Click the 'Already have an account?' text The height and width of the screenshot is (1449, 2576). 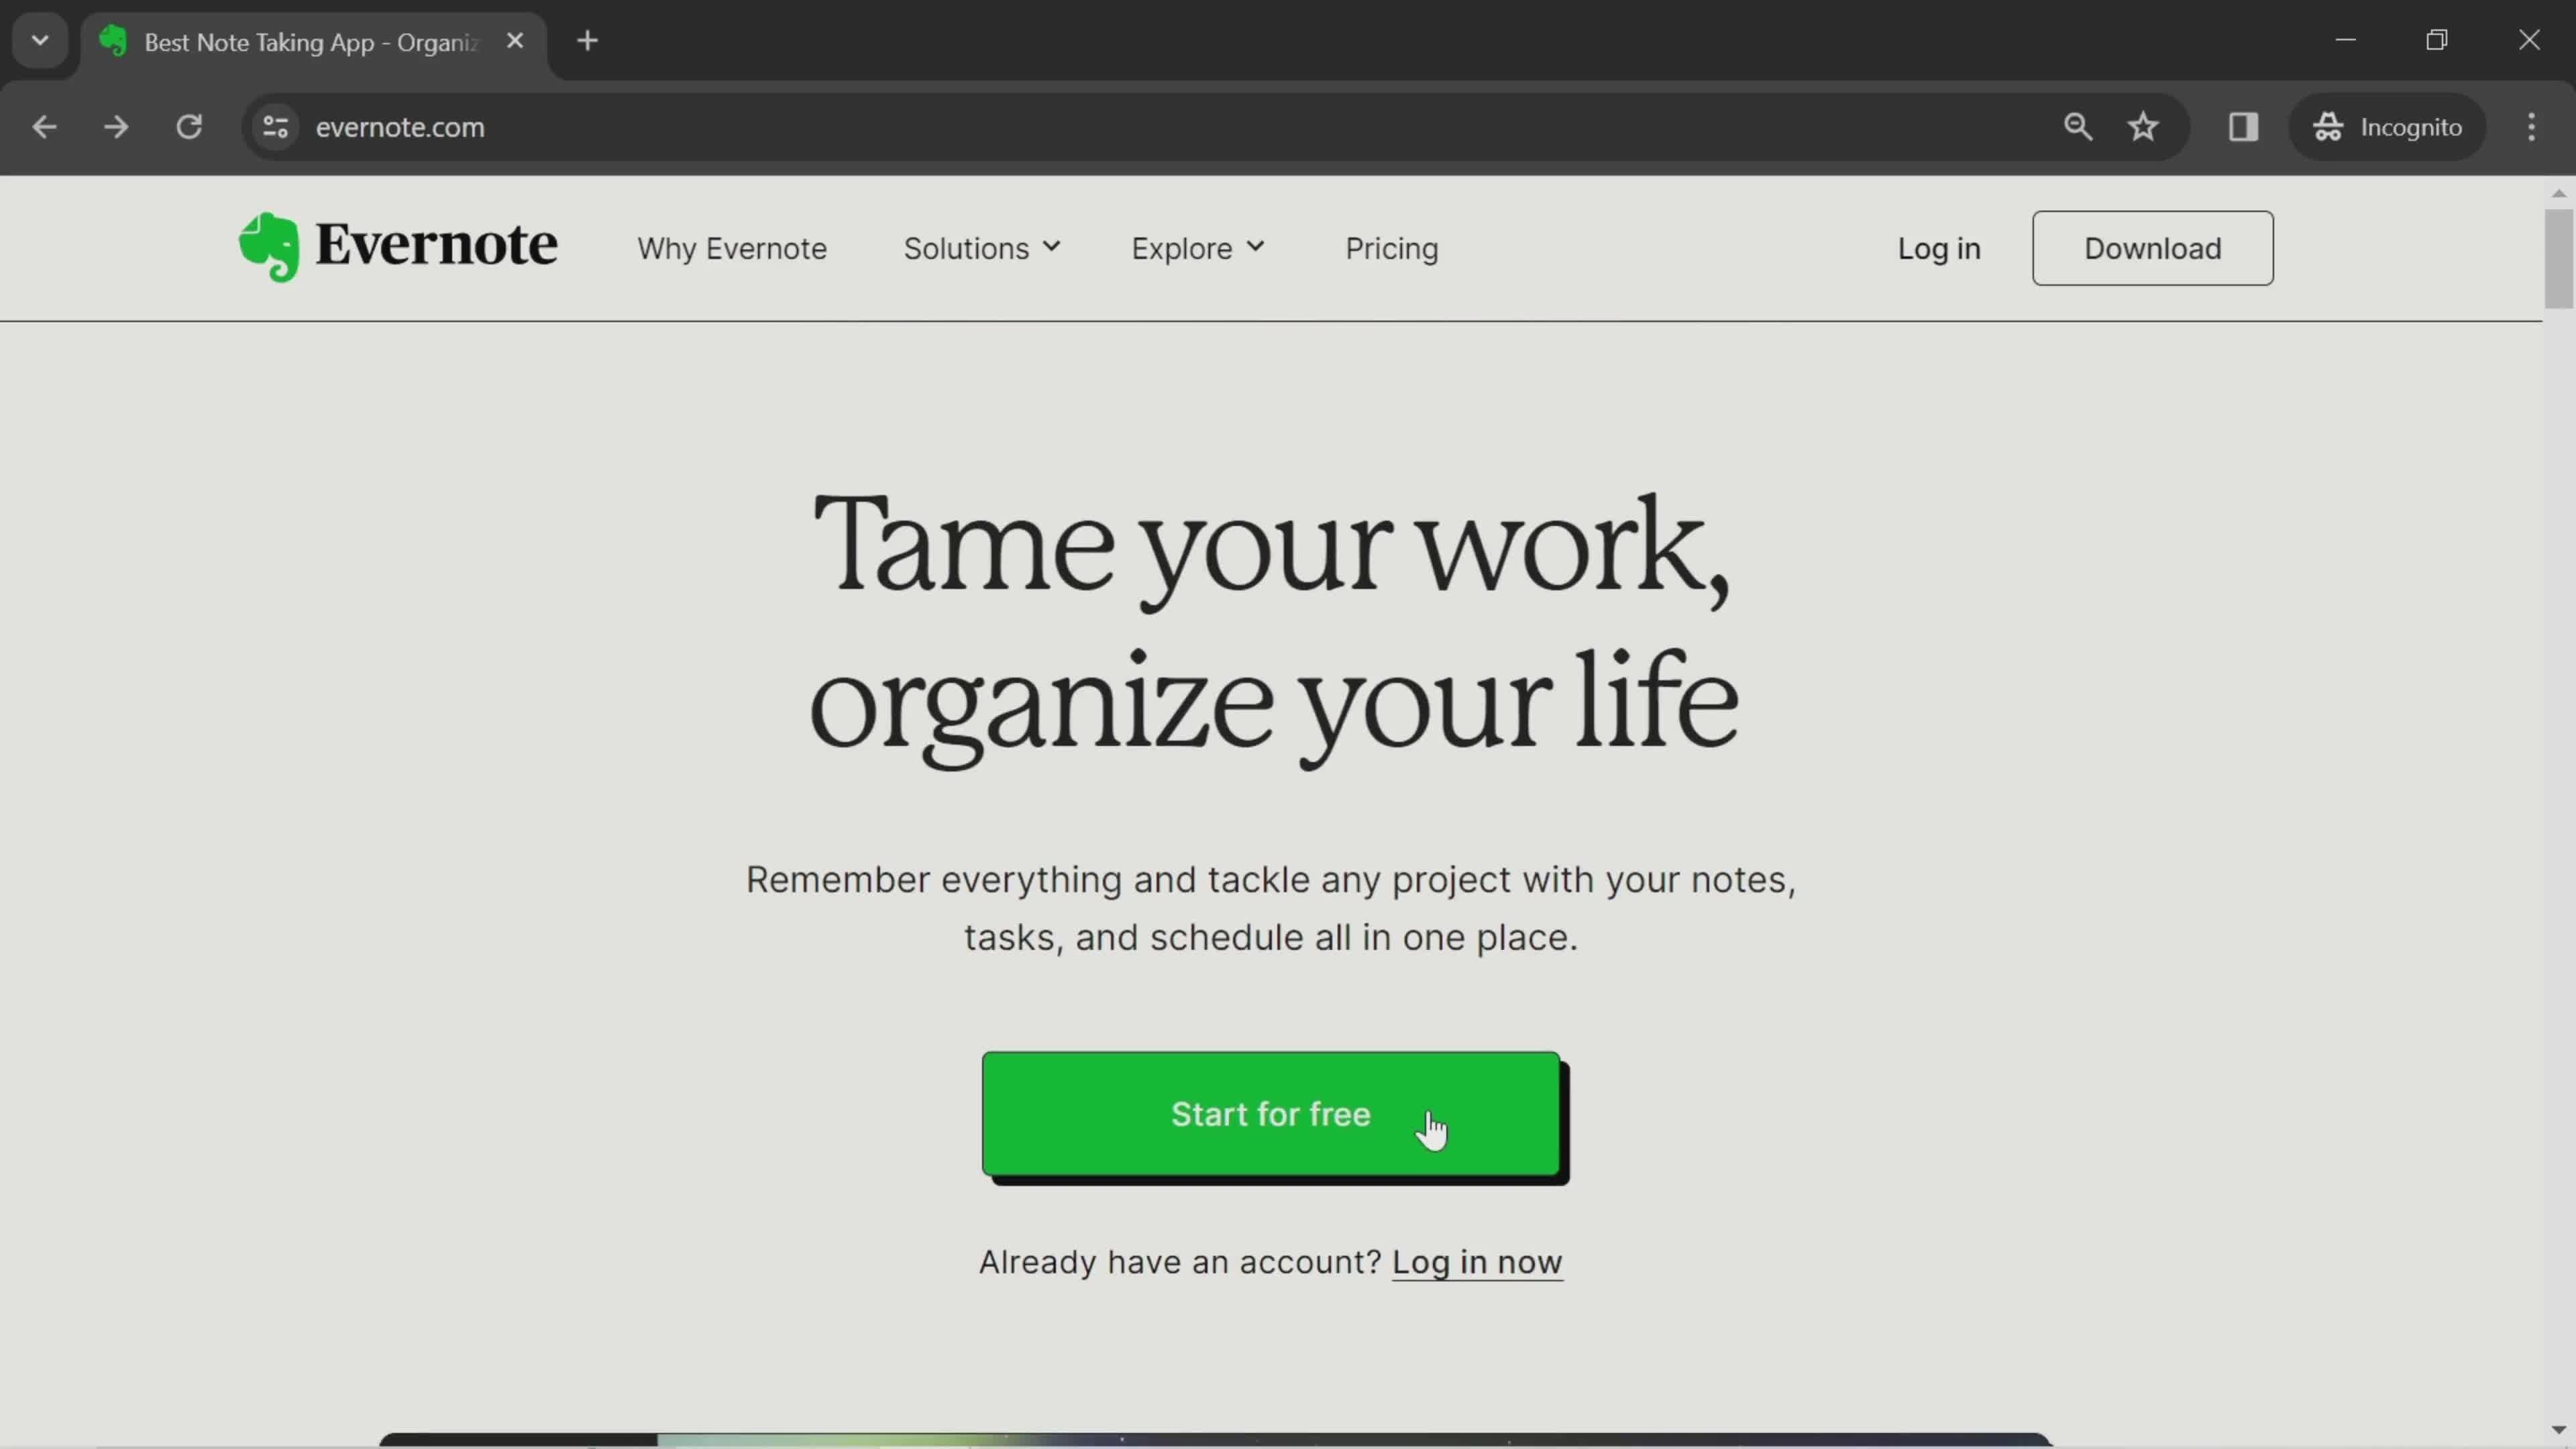click(x=1180, y=1262)
